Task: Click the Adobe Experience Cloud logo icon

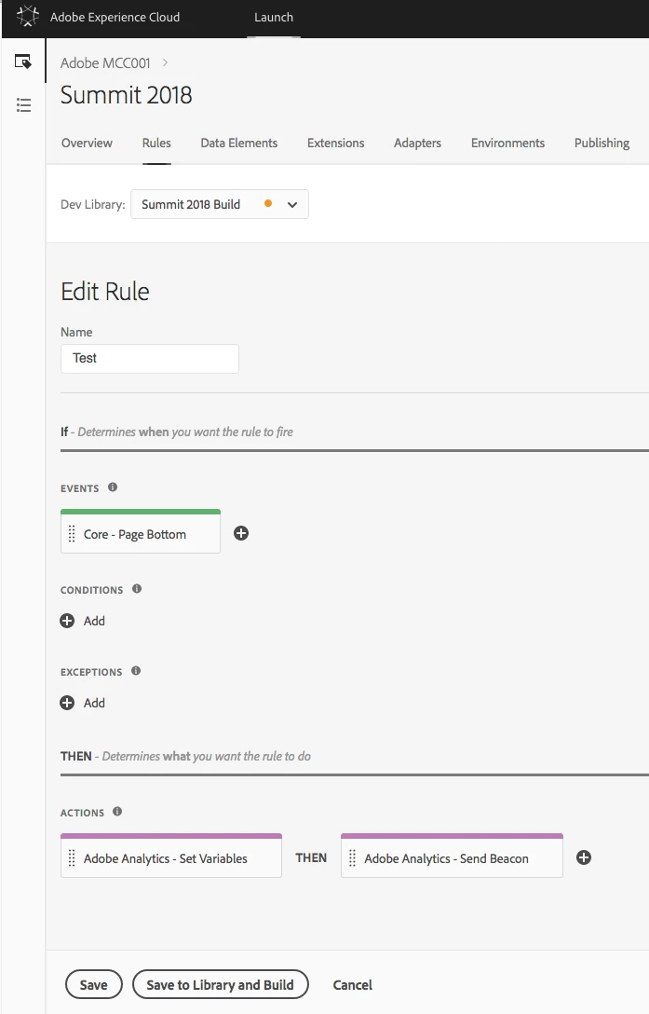Action: 27,16
